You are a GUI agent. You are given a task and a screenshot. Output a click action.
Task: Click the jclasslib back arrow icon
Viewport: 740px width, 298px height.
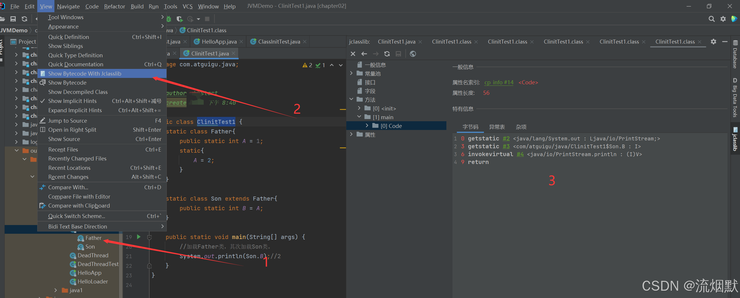[364, 54]
